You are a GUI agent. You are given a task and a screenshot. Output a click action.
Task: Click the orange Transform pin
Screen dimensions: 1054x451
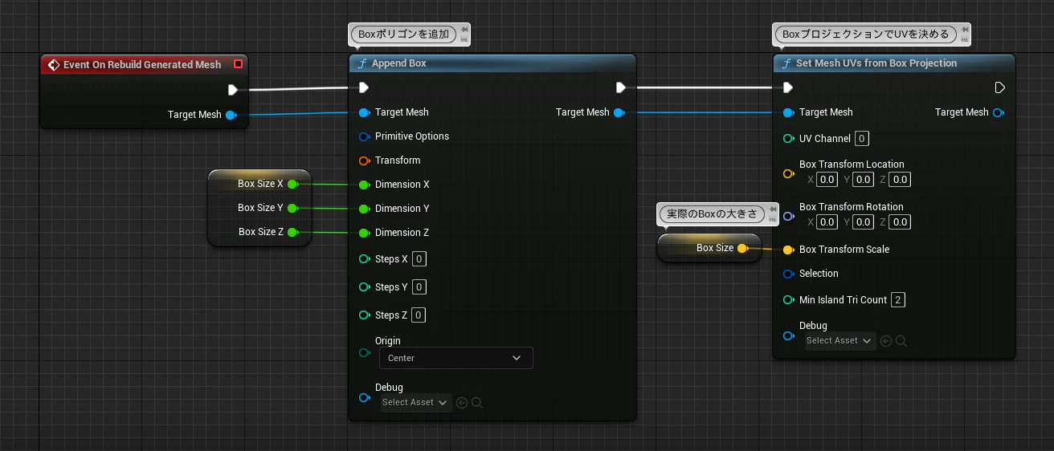point(364,160)
